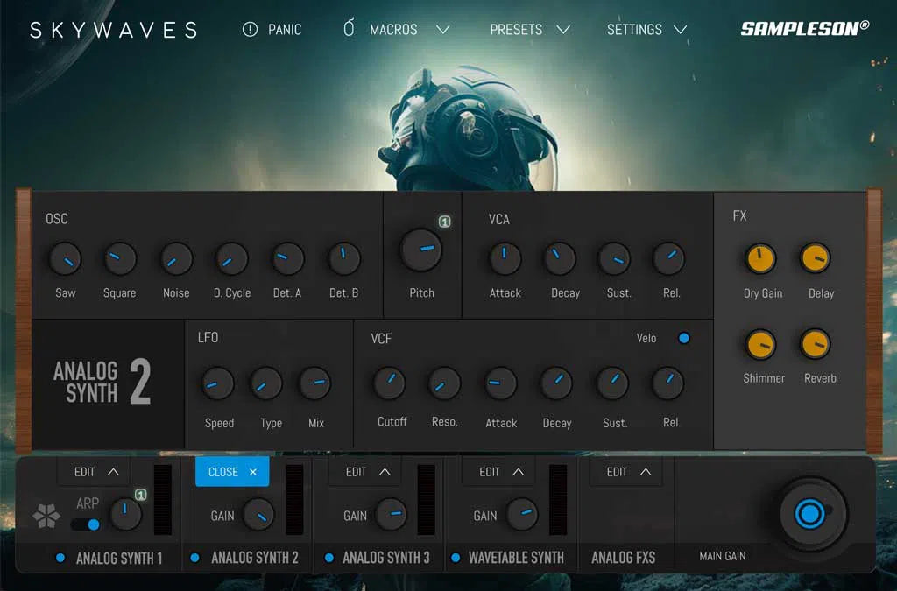
Task: Select the Analog FXS tab
Action: click(x=624, y=557)
